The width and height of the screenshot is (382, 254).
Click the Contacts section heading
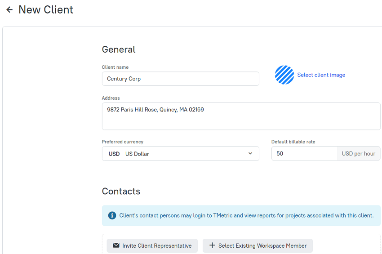(x=121, y=192)
